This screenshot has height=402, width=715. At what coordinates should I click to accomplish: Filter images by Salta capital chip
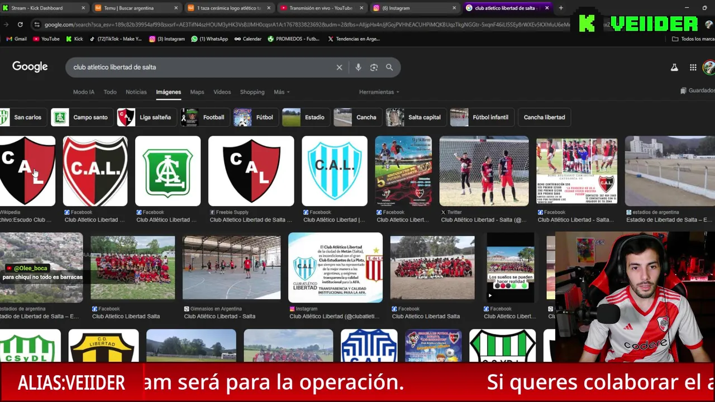416,117
